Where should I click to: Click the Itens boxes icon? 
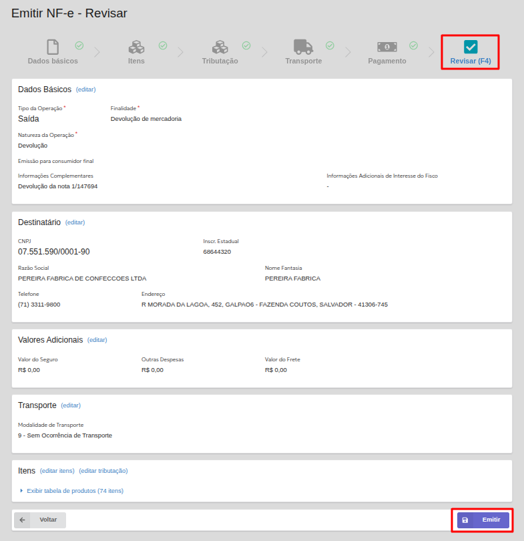(136, 47)
